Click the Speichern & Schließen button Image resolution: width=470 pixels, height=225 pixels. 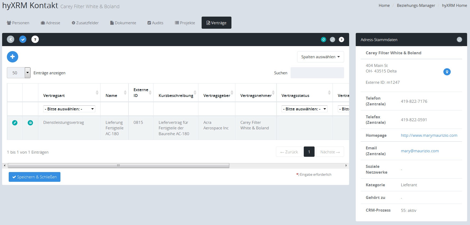tap(35, 177)
